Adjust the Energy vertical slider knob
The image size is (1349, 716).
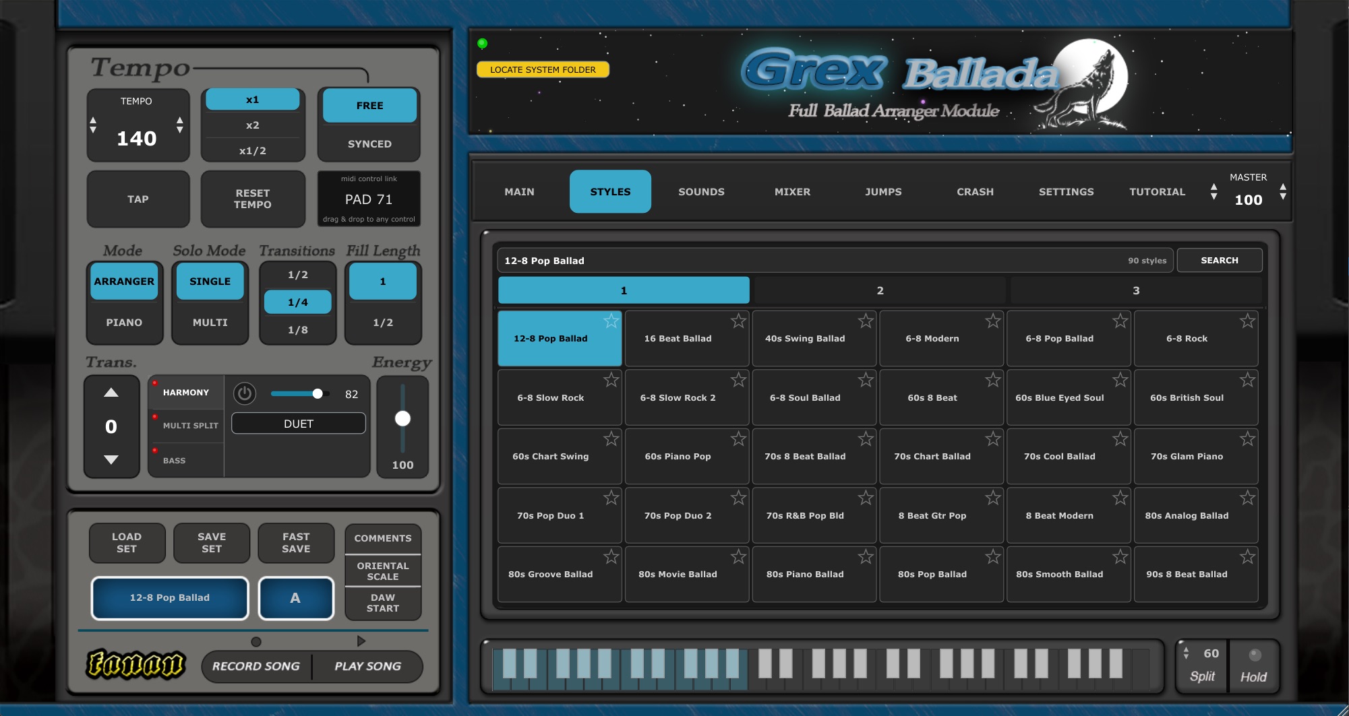[x=402, y=418]
